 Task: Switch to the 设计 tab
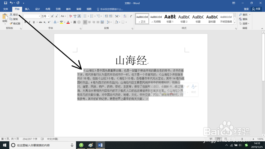point(38,9)
